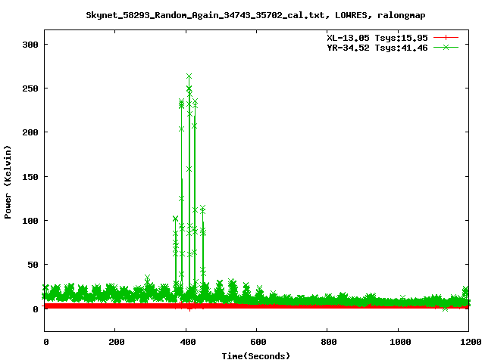
Task: Click the plot title Skynet_58293_Random_Again text
Action: (x=255, y=15)
